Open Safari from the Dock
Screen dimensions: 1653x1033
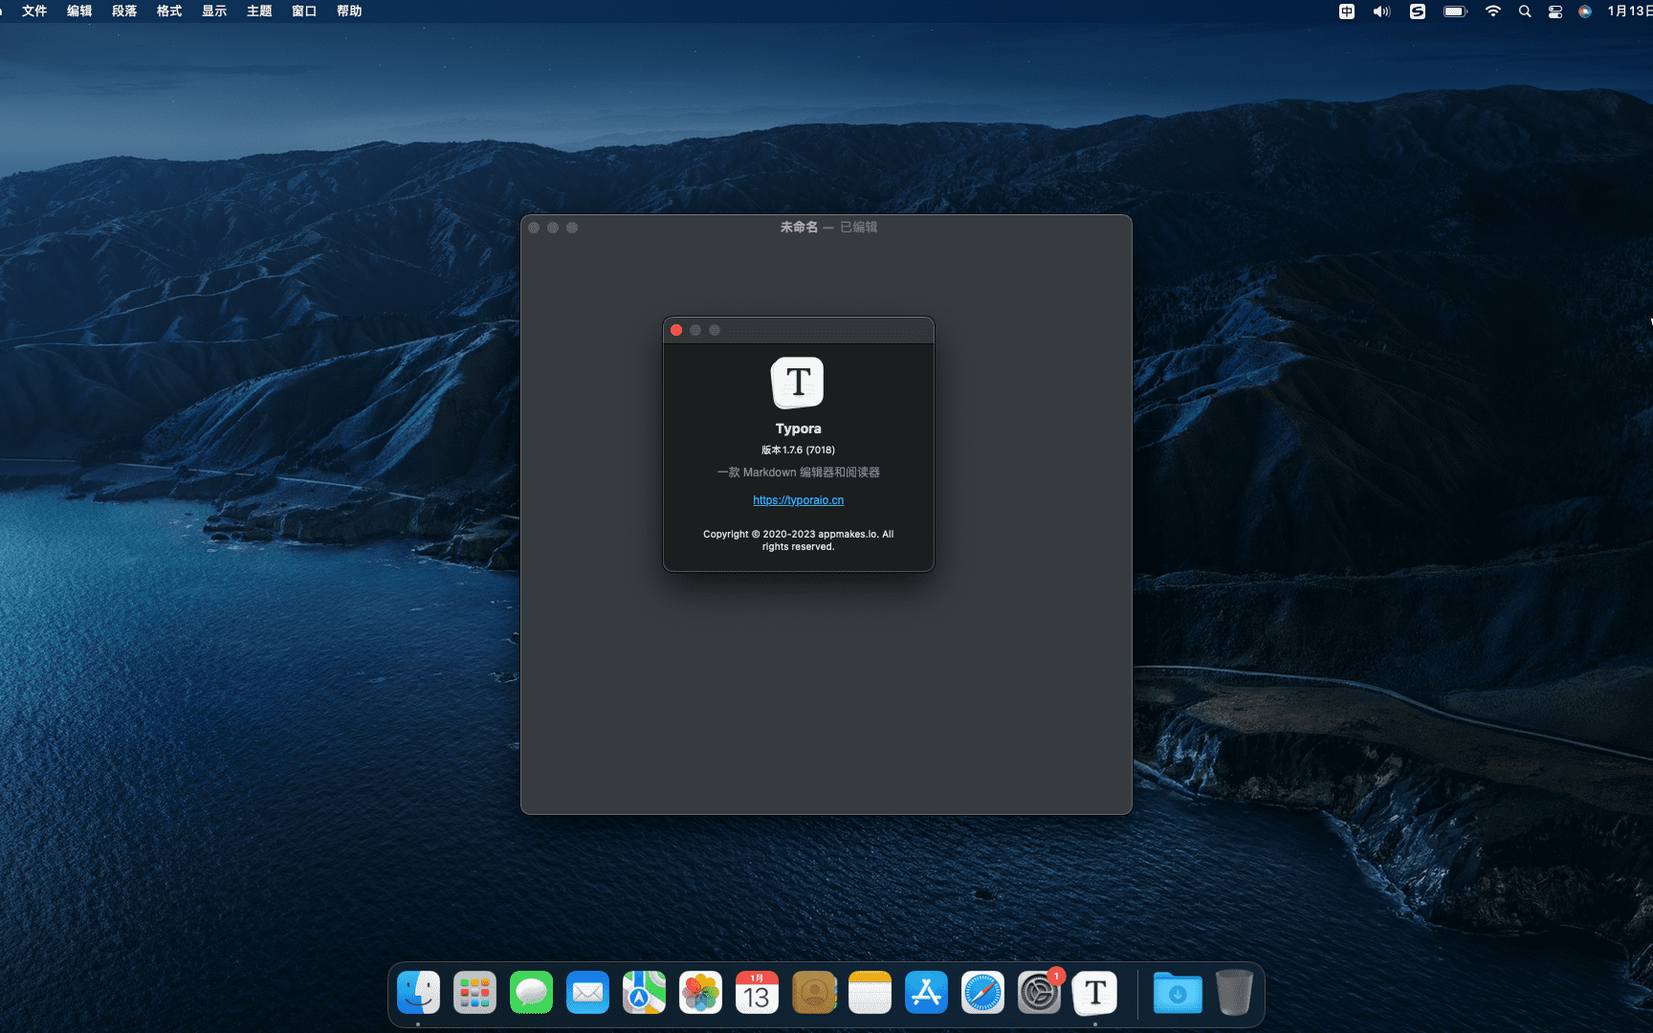[x=981, y=993]
